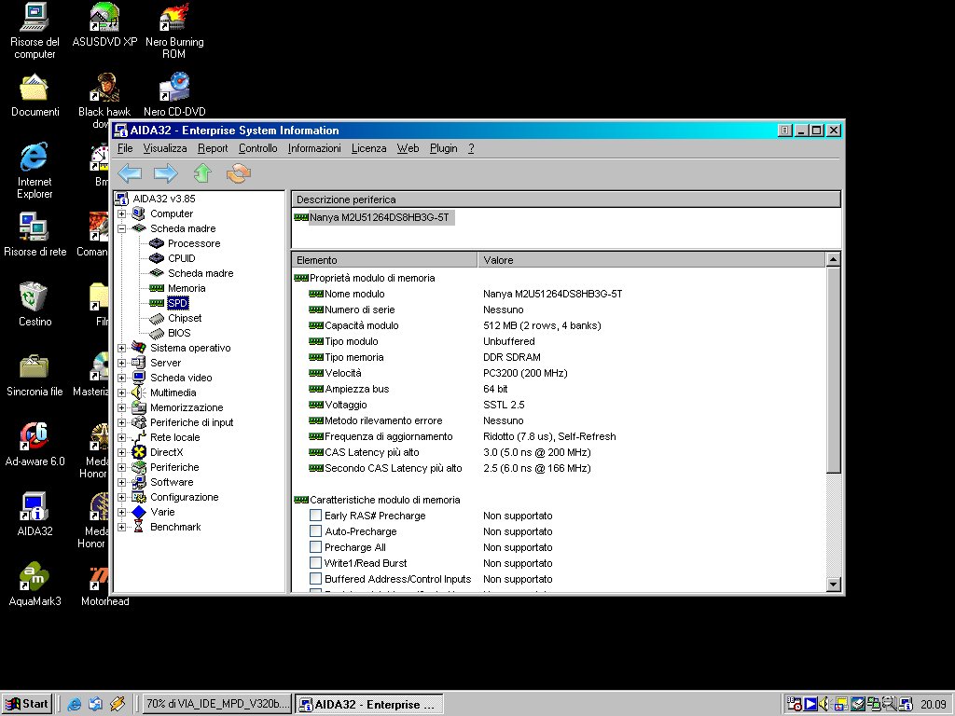Launch AquaMark3 desktop shortcut

tap(35, 585)
